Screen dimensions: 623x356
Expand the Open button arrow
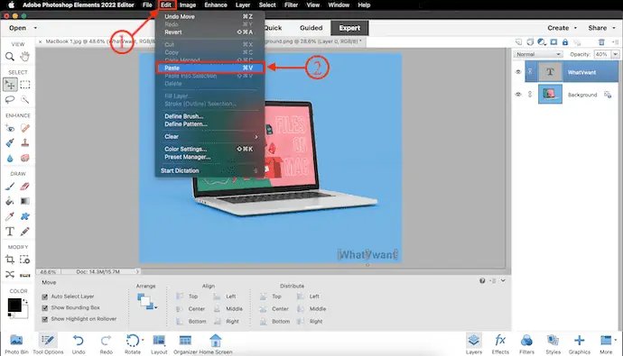click(35, 28)
